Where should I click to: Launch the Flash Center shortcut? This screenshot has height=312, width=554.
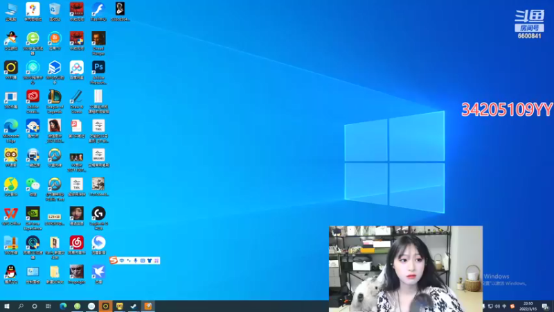click(x=98, y=12)
